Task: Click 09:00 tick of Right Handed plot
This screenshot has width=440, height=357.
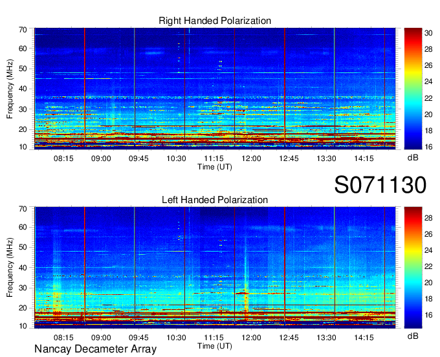Action: coord(101,158)
